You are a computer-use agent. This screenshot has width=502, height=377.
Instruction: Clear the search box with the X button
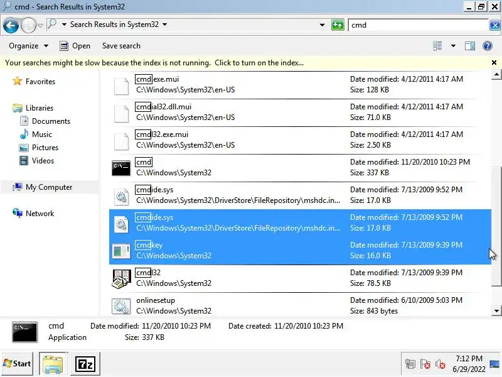pyautogui.click(x=494, y=25)
